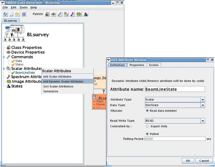This screenshot has width=215, height=167.
Task: Select the States palette icon
Action: pos(85,14)
